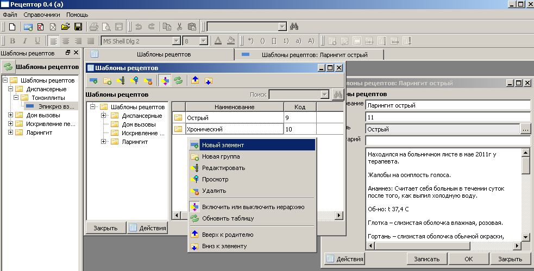Click the open folder icon in main toolbar
Screen dimensions: 534x271
click(66, 27)
